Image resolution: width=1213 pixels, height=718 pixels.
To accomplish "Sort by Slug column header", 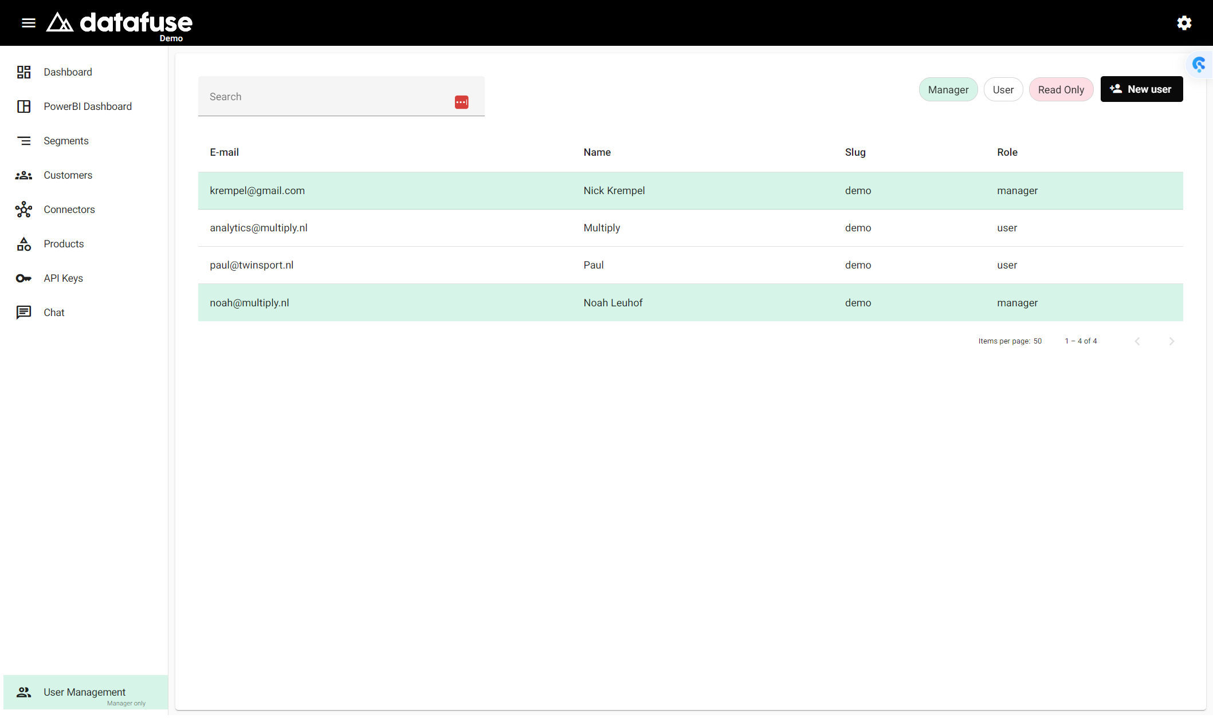I will pos(855,152).
